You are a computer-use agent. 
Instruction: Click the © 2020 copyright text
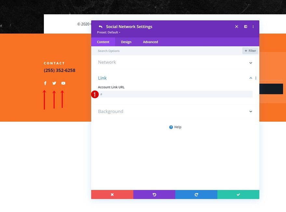tap(84, 24)
